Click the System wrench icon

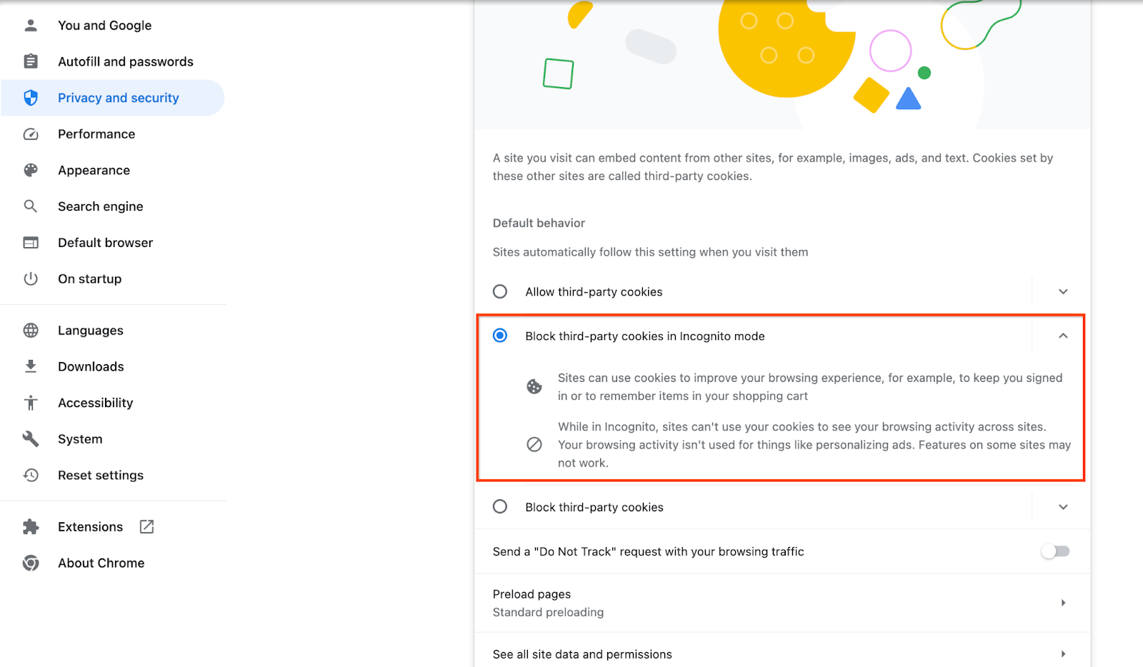pyautogui.click(x=30, y=438)
